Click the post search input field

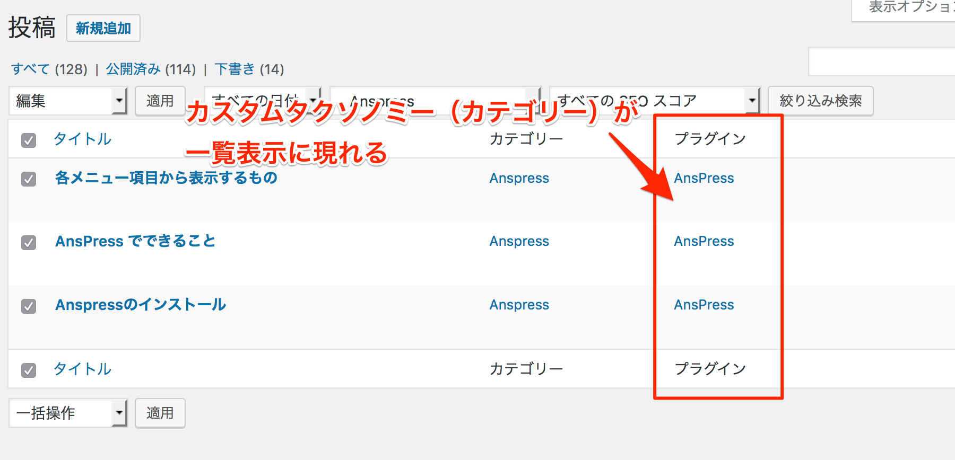(x=882, y=61)
